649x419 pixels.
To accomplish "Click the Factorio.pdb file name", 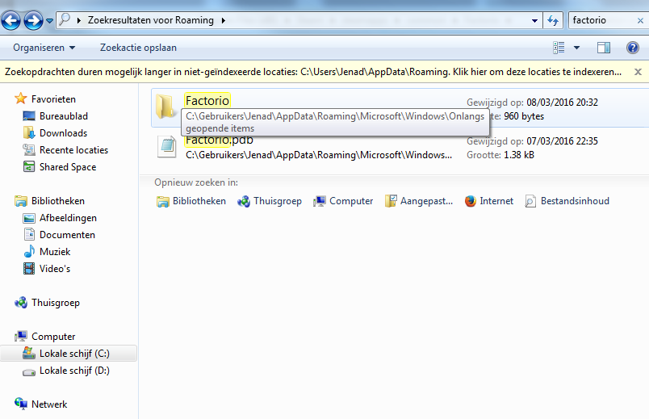I will [x=220, y=140].
